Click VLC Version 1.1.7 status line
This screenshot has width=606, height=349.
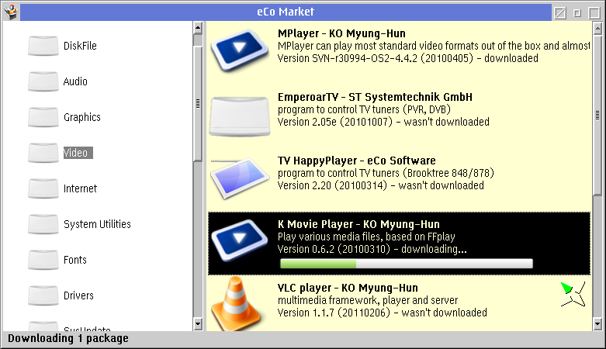(383, 313)
